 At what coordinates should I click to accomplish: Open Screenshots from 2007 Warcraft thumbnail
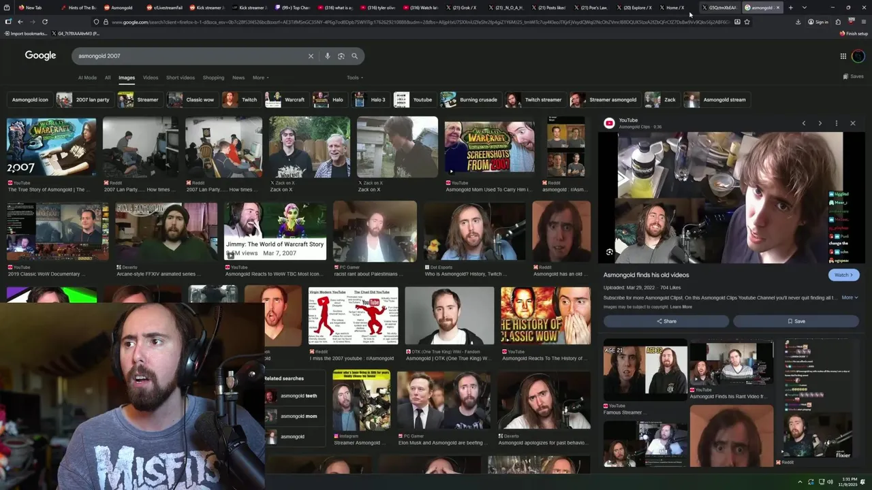coord(489,147)
